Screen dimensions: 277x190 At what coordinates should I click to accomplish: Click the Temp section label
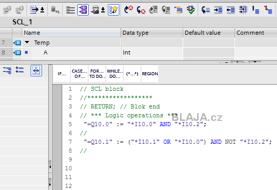[42, 43]
